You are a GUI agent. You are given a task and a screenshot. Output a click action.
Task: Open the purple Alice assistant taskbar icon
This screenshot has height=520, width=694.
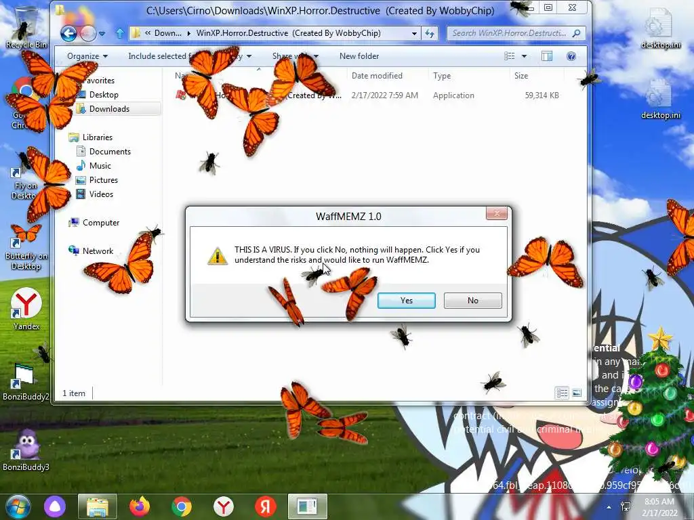(54, 506)
